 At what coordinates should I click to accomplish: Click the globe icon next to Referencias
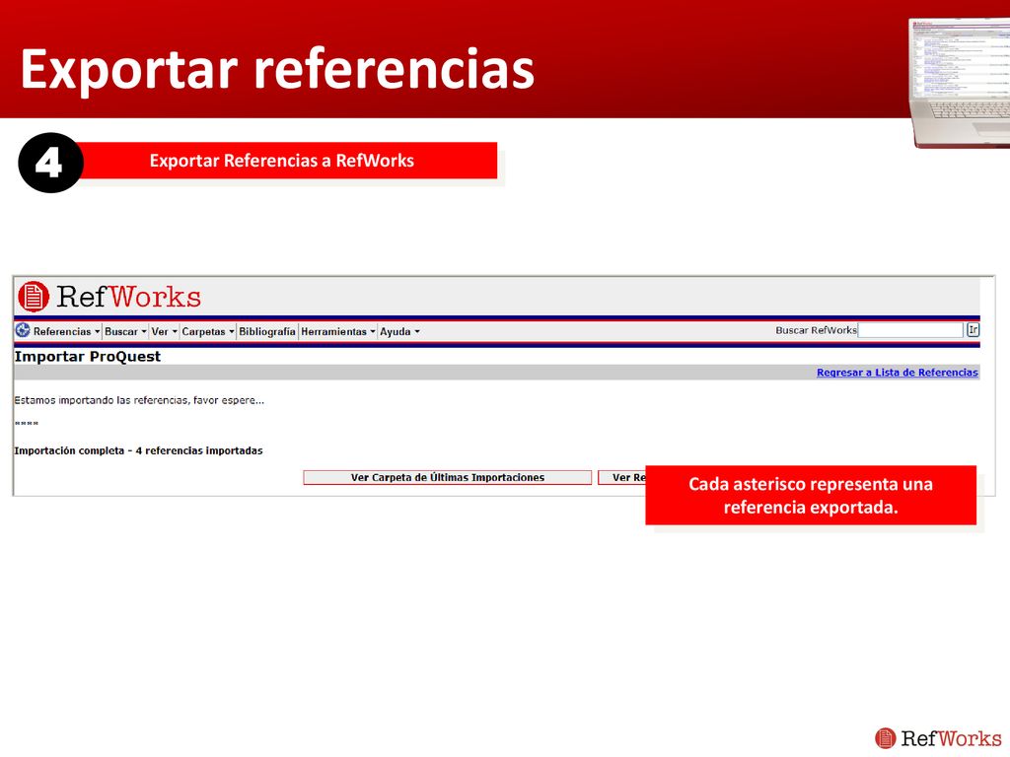click(23, 330)
